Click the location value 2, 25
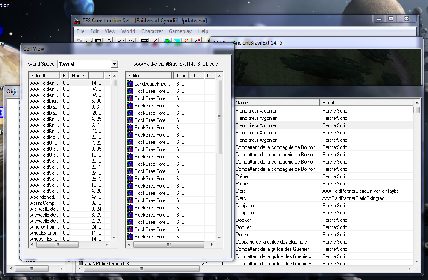 click(96, 221)
